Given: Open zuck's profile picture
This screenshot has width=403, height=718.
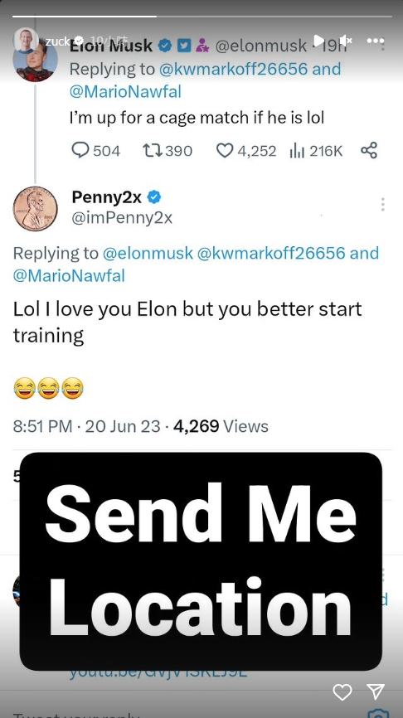Looking at the screenshot, I should pyautogui.click(x=26, y=41).
